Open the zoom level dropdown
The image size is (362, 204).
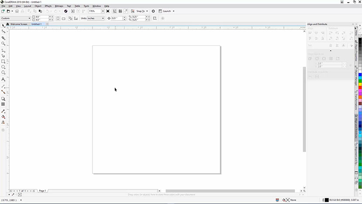[102, 11]
